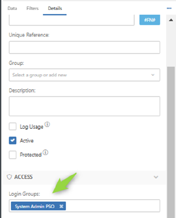176x218 pixels.
Task: Click the Group dropdown chevron arrow
Action: point(153,75)
